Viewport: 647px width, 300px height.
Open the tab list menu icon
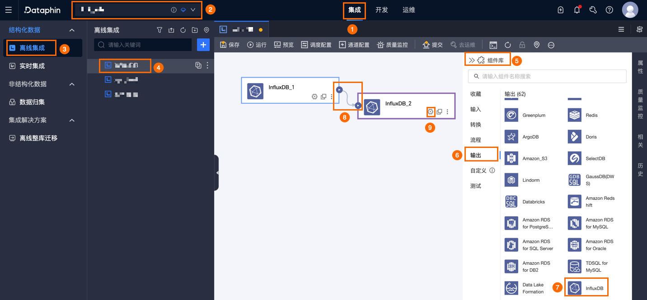pos(621,29)
